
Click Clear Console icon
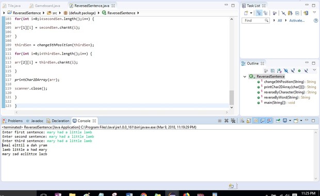pyautogui.click(x=242, y=121)
